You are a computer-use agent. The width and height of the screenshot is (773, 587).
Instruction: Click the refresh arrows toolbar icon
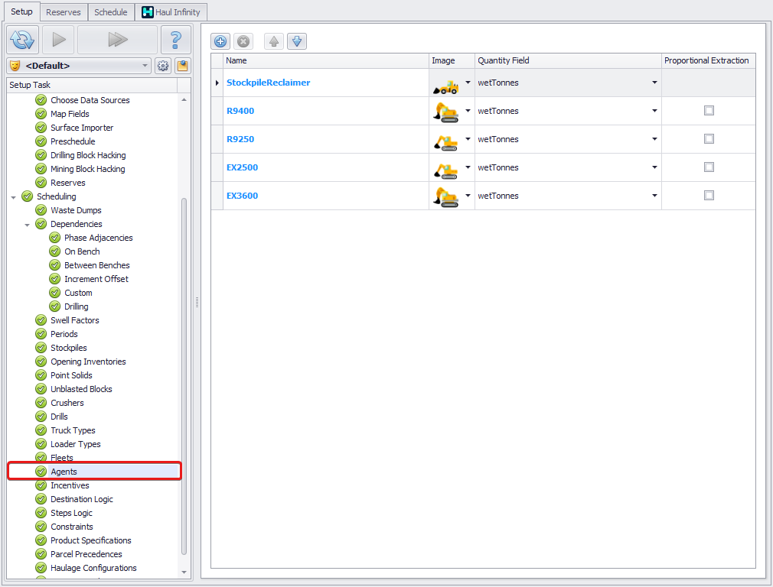(x=23, y=40)
